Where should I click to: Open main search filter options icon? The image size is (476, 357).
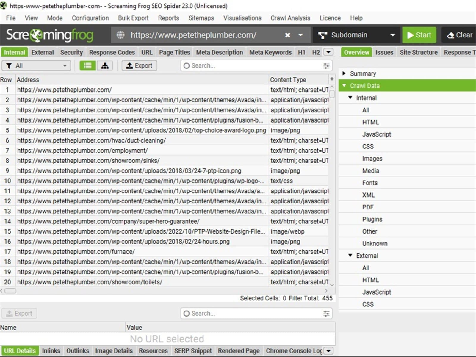pos(326,66)
